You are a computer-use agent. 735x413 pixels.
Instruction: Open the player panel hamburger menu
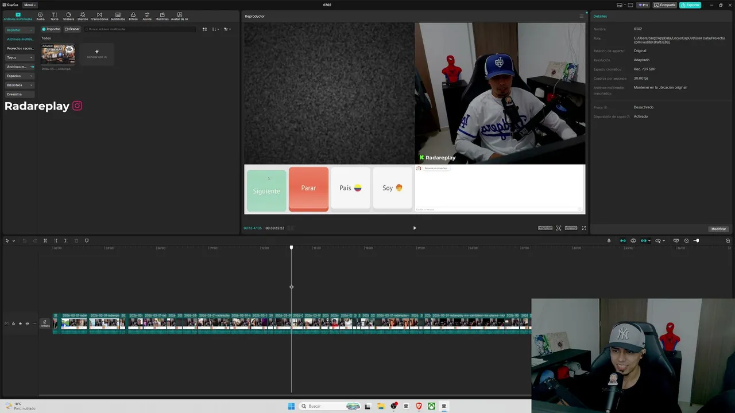[581, 16]
